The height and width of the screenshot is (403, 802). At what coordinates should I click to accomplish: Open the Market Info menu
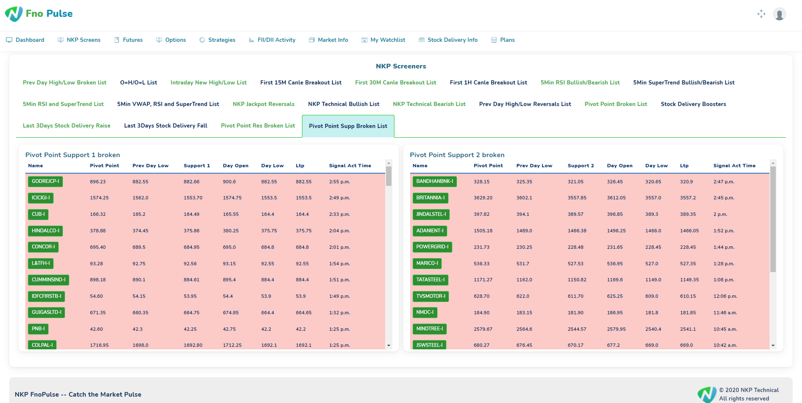(333, 40)
